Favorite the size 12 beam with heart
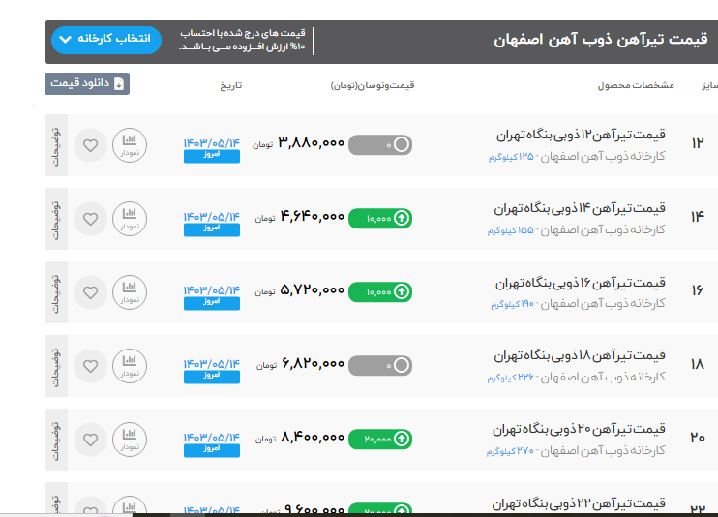Viewport: 718px width, 517px height. (x=90, y=145)
